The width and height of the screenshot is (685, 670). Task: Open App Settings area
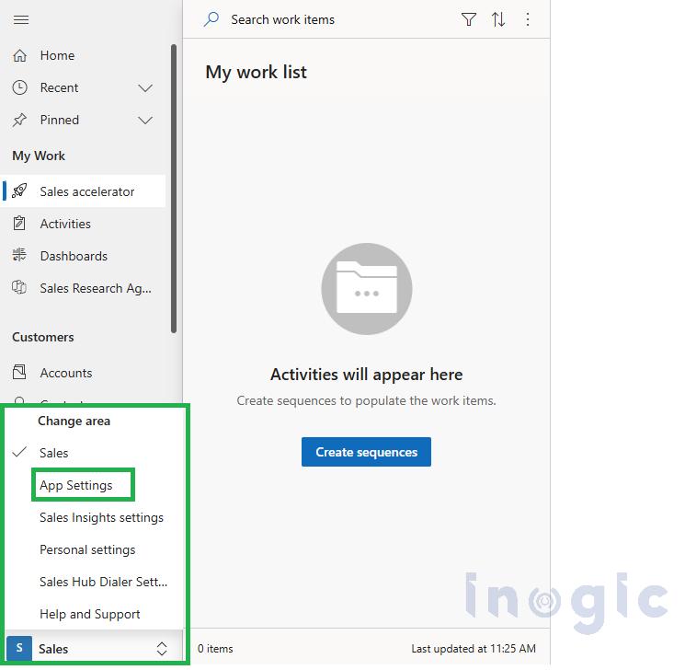click(x=76, y=485)
